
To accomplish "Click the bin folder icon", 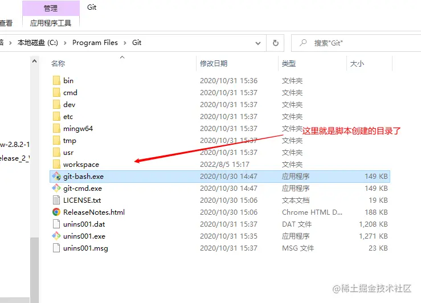I will click(56, 80).
